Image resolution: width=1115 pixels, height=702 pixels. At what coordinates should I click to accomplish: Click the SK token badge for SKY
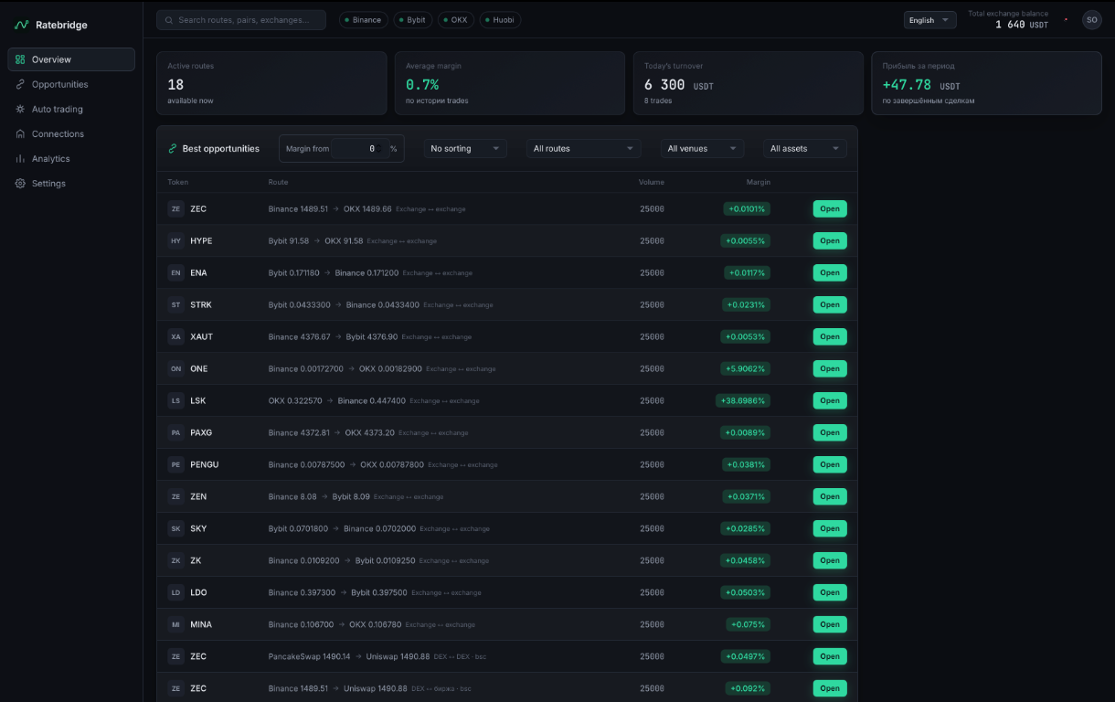pyautogui.click(x=176, y=528)
